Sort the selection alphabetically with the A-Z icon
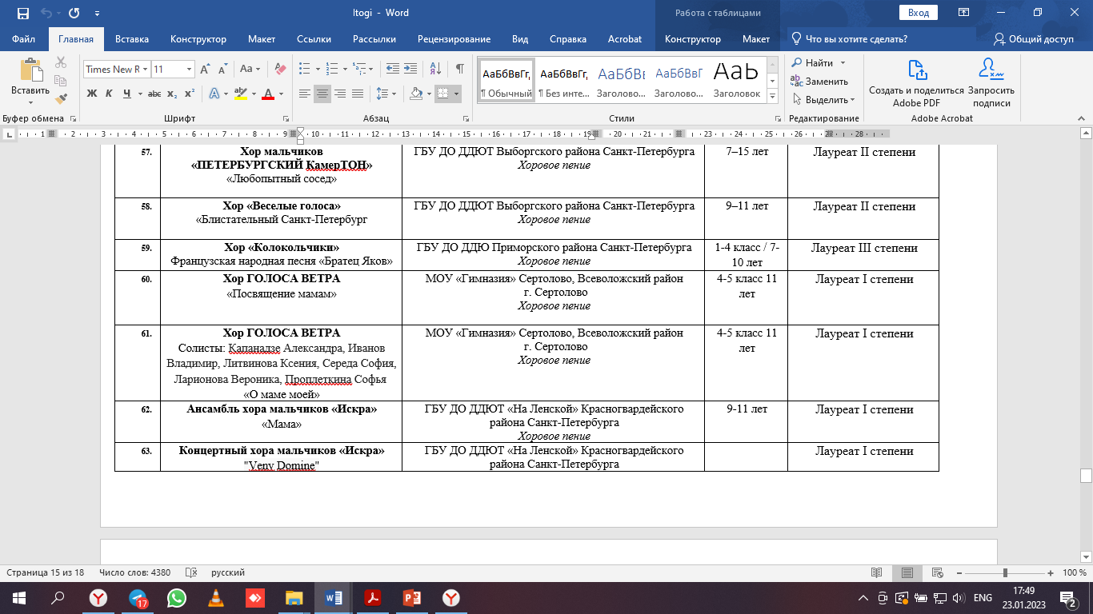1093x614 pixels. click(435, 69)
